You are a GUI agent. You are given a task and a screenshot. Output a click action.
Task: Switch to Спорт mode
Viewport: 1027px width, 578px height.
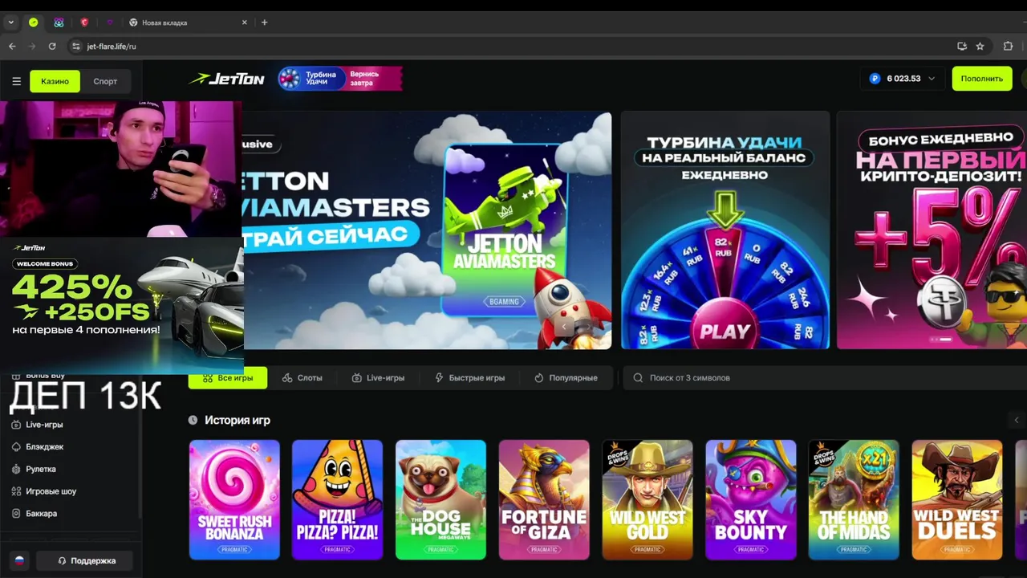[105, 81]
